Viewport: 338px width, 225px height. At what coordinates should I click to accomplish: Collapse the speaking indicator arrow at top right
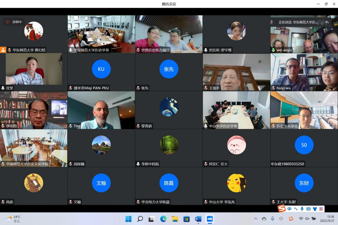[x=326, y=22]
